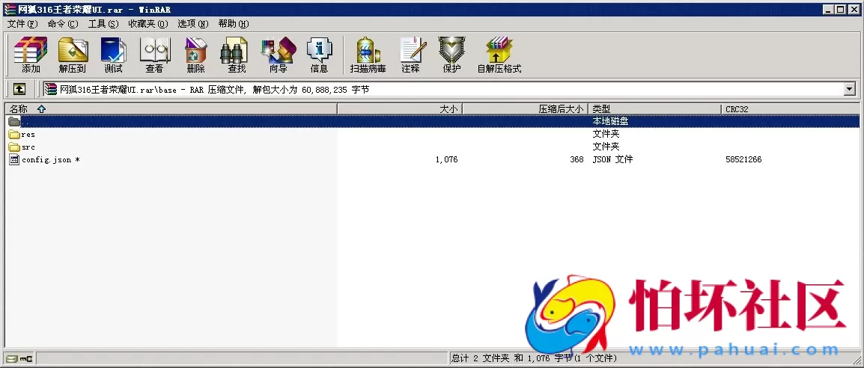Viewport: 864px width, 368px height.
Task: Go up one folder level button
Action: (19, 89)
